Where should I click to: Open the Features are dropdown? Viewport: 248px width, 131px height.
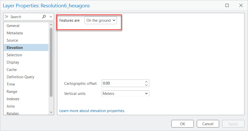[101, 20]
